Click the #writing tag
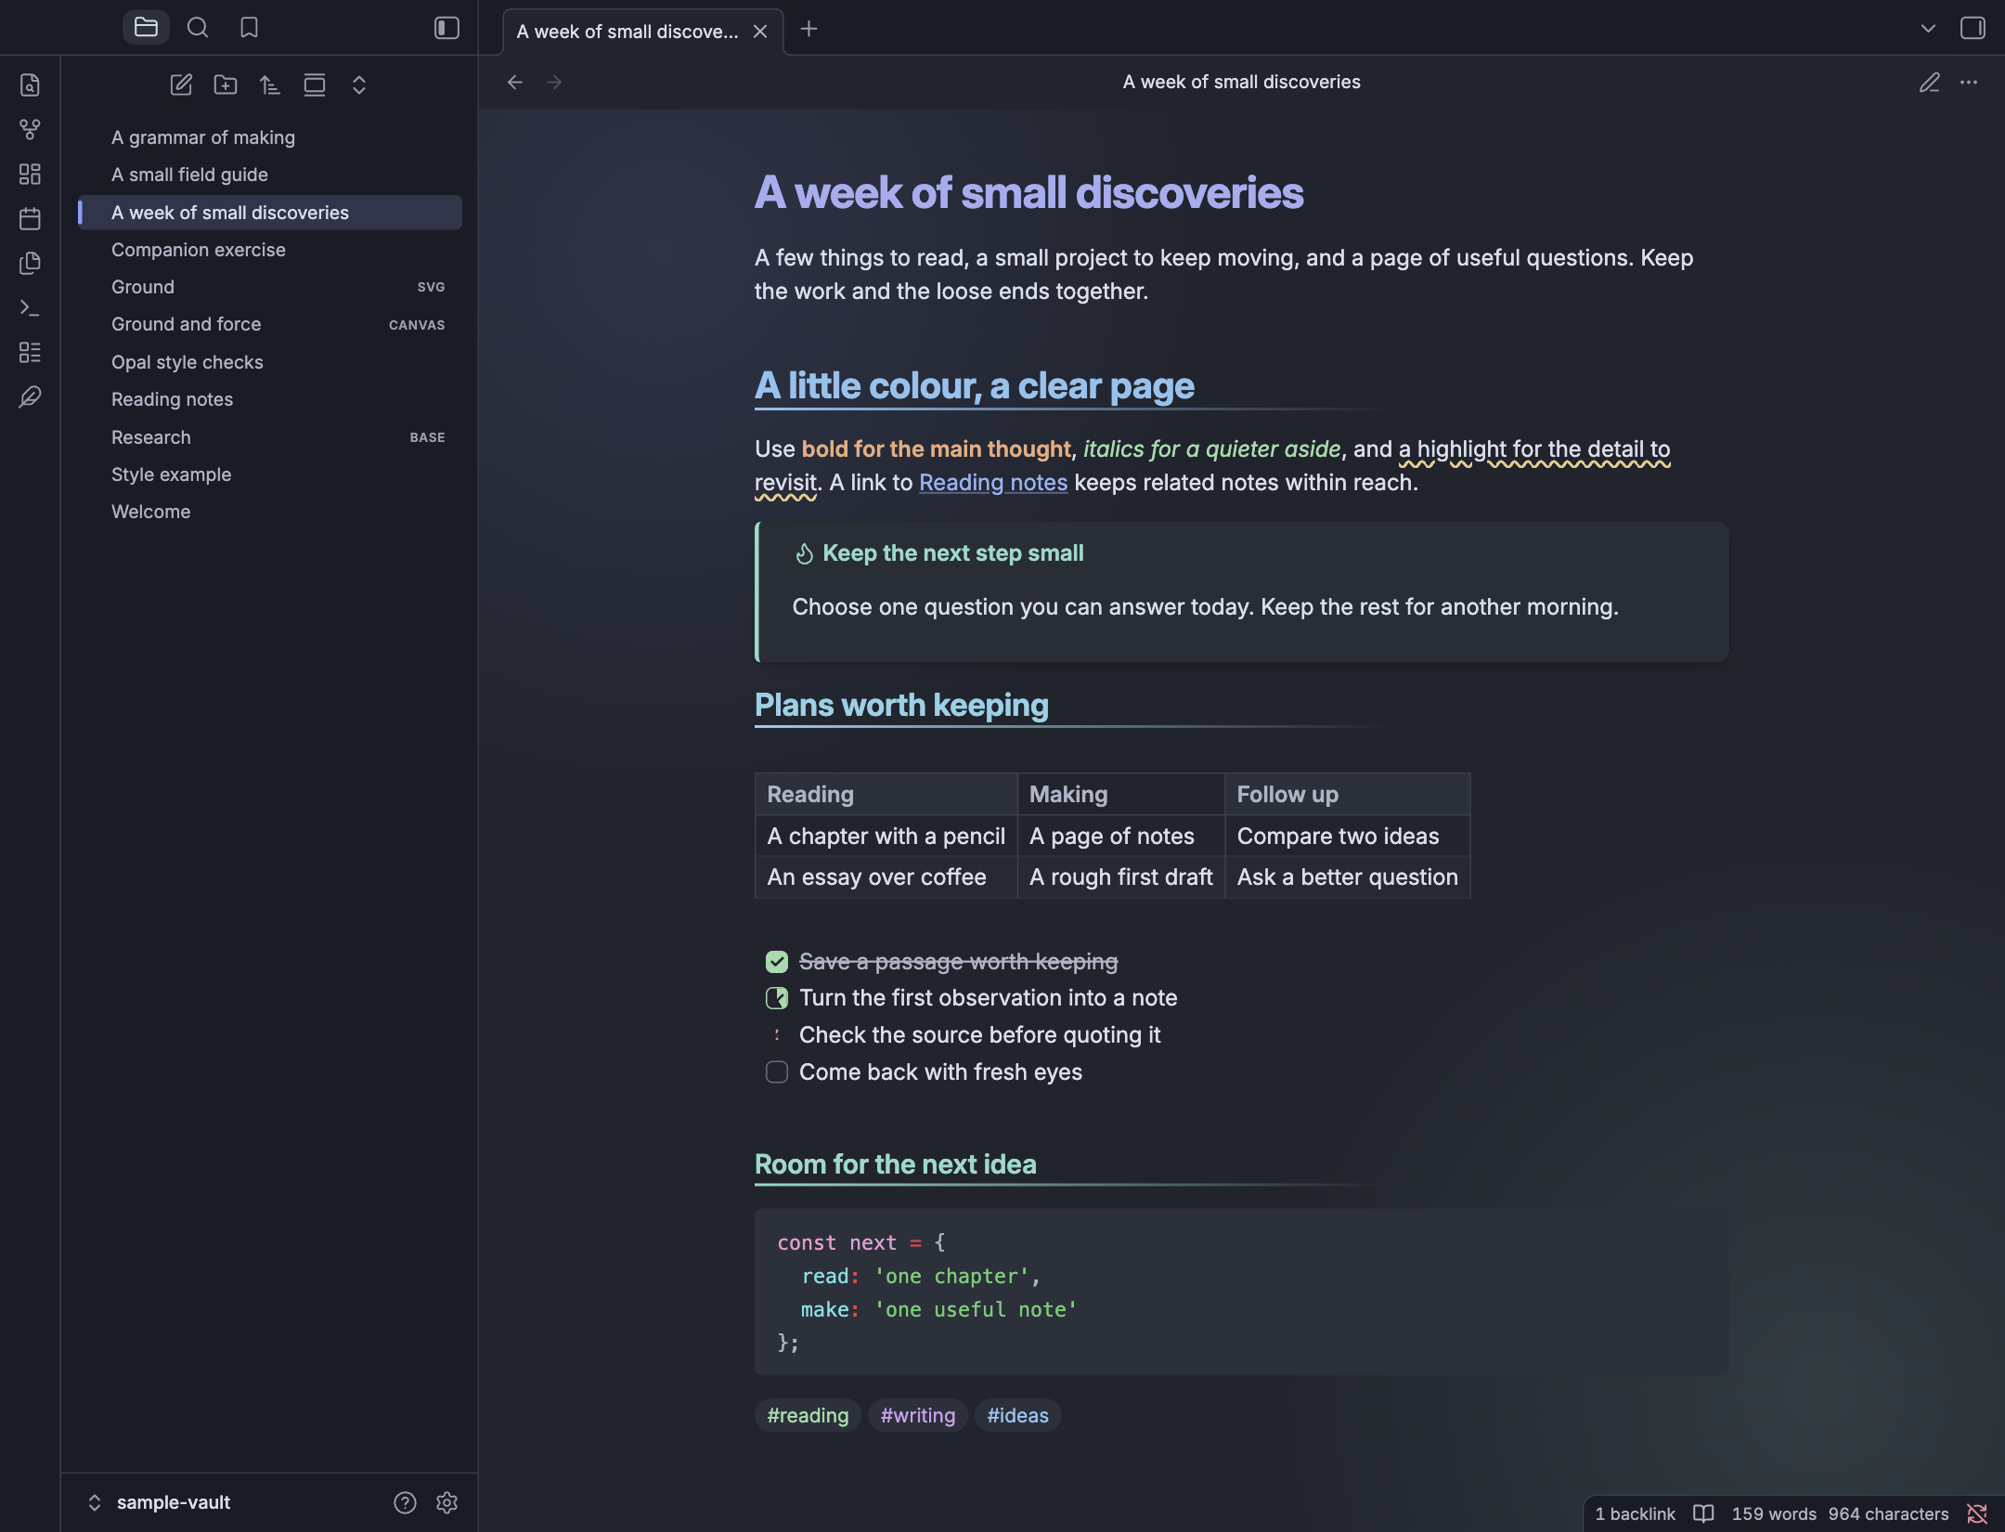This screenshot has width=2005, height=1532. [918, 1416]
